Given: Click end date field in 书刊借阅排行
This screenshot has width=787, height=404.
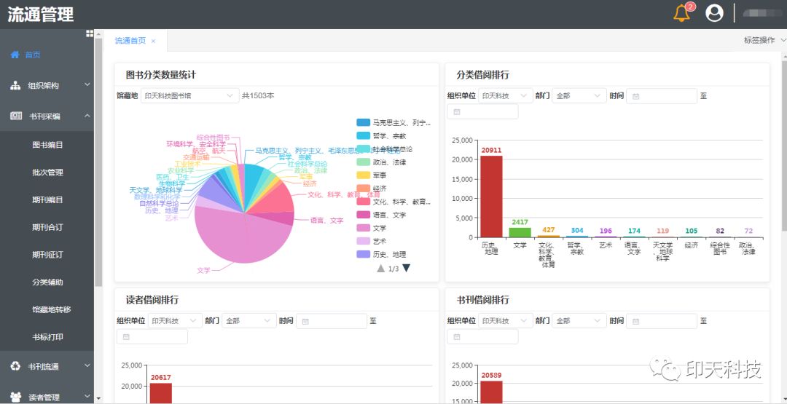Looking at the screenshot, I should (482, 336).
